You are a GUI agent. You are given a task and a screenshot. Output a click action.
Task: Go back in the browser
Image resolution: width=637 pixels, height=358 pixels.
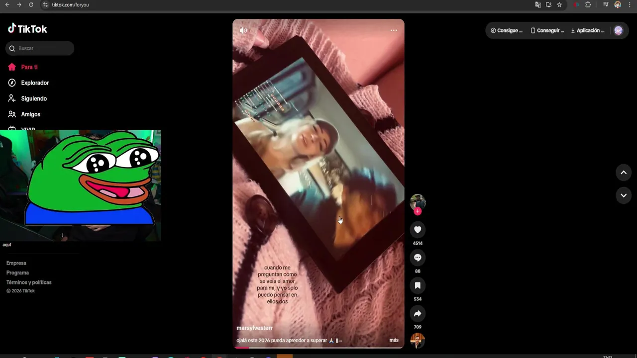pos(7,4)
